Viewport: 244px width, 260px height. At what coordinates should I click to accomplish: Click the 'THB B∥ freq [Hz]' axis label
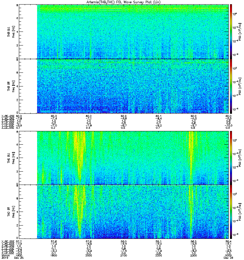point(11,86)
